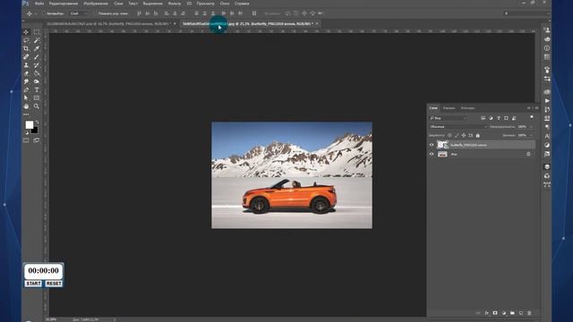Click the background color swatch
This screenshot has width=573, height=322.
point(36,131)
